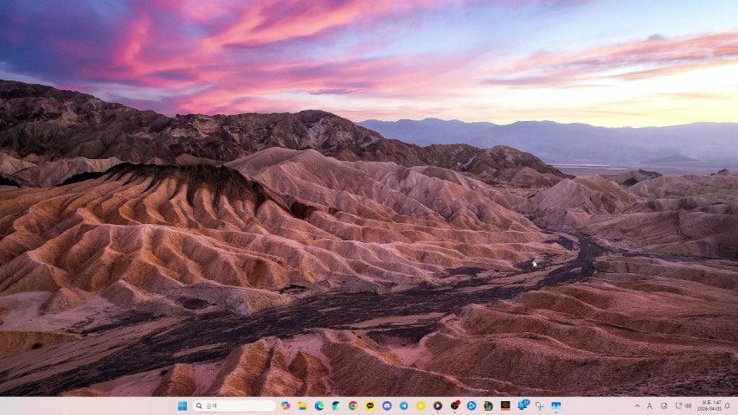Open the yellow KakaoTalk app
Screen dimensions: 738x415
click(x=369, y=405)
